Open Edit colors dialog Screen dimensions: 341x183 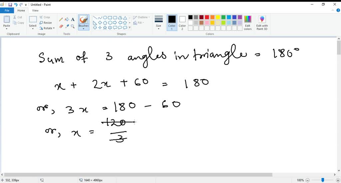248,23
